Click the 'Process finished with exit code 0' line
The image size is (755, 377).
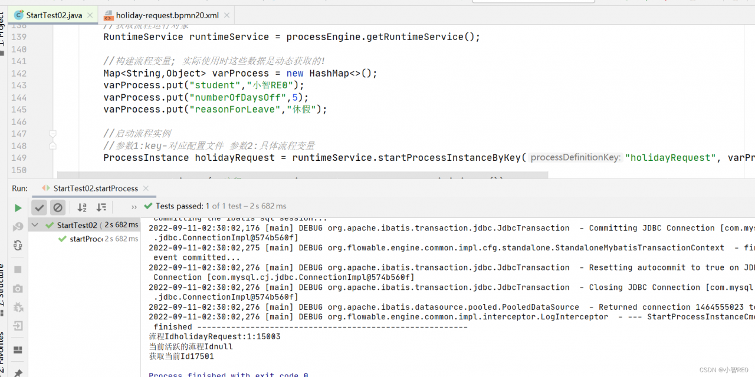[x=229, y=375]
